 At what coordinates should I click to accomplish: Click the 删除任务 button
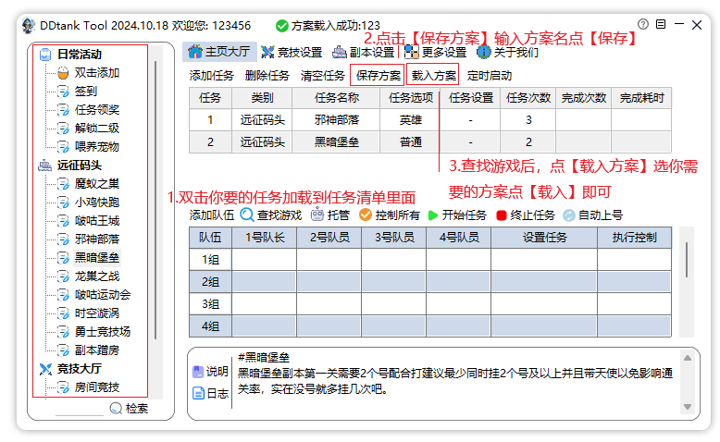(x=267, y=75)
